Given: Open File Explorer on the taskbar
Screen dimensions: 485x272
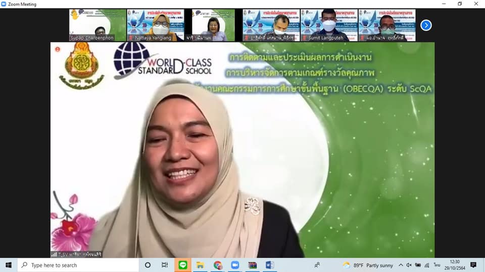Looking at the screenshot, I should [200, 265].
